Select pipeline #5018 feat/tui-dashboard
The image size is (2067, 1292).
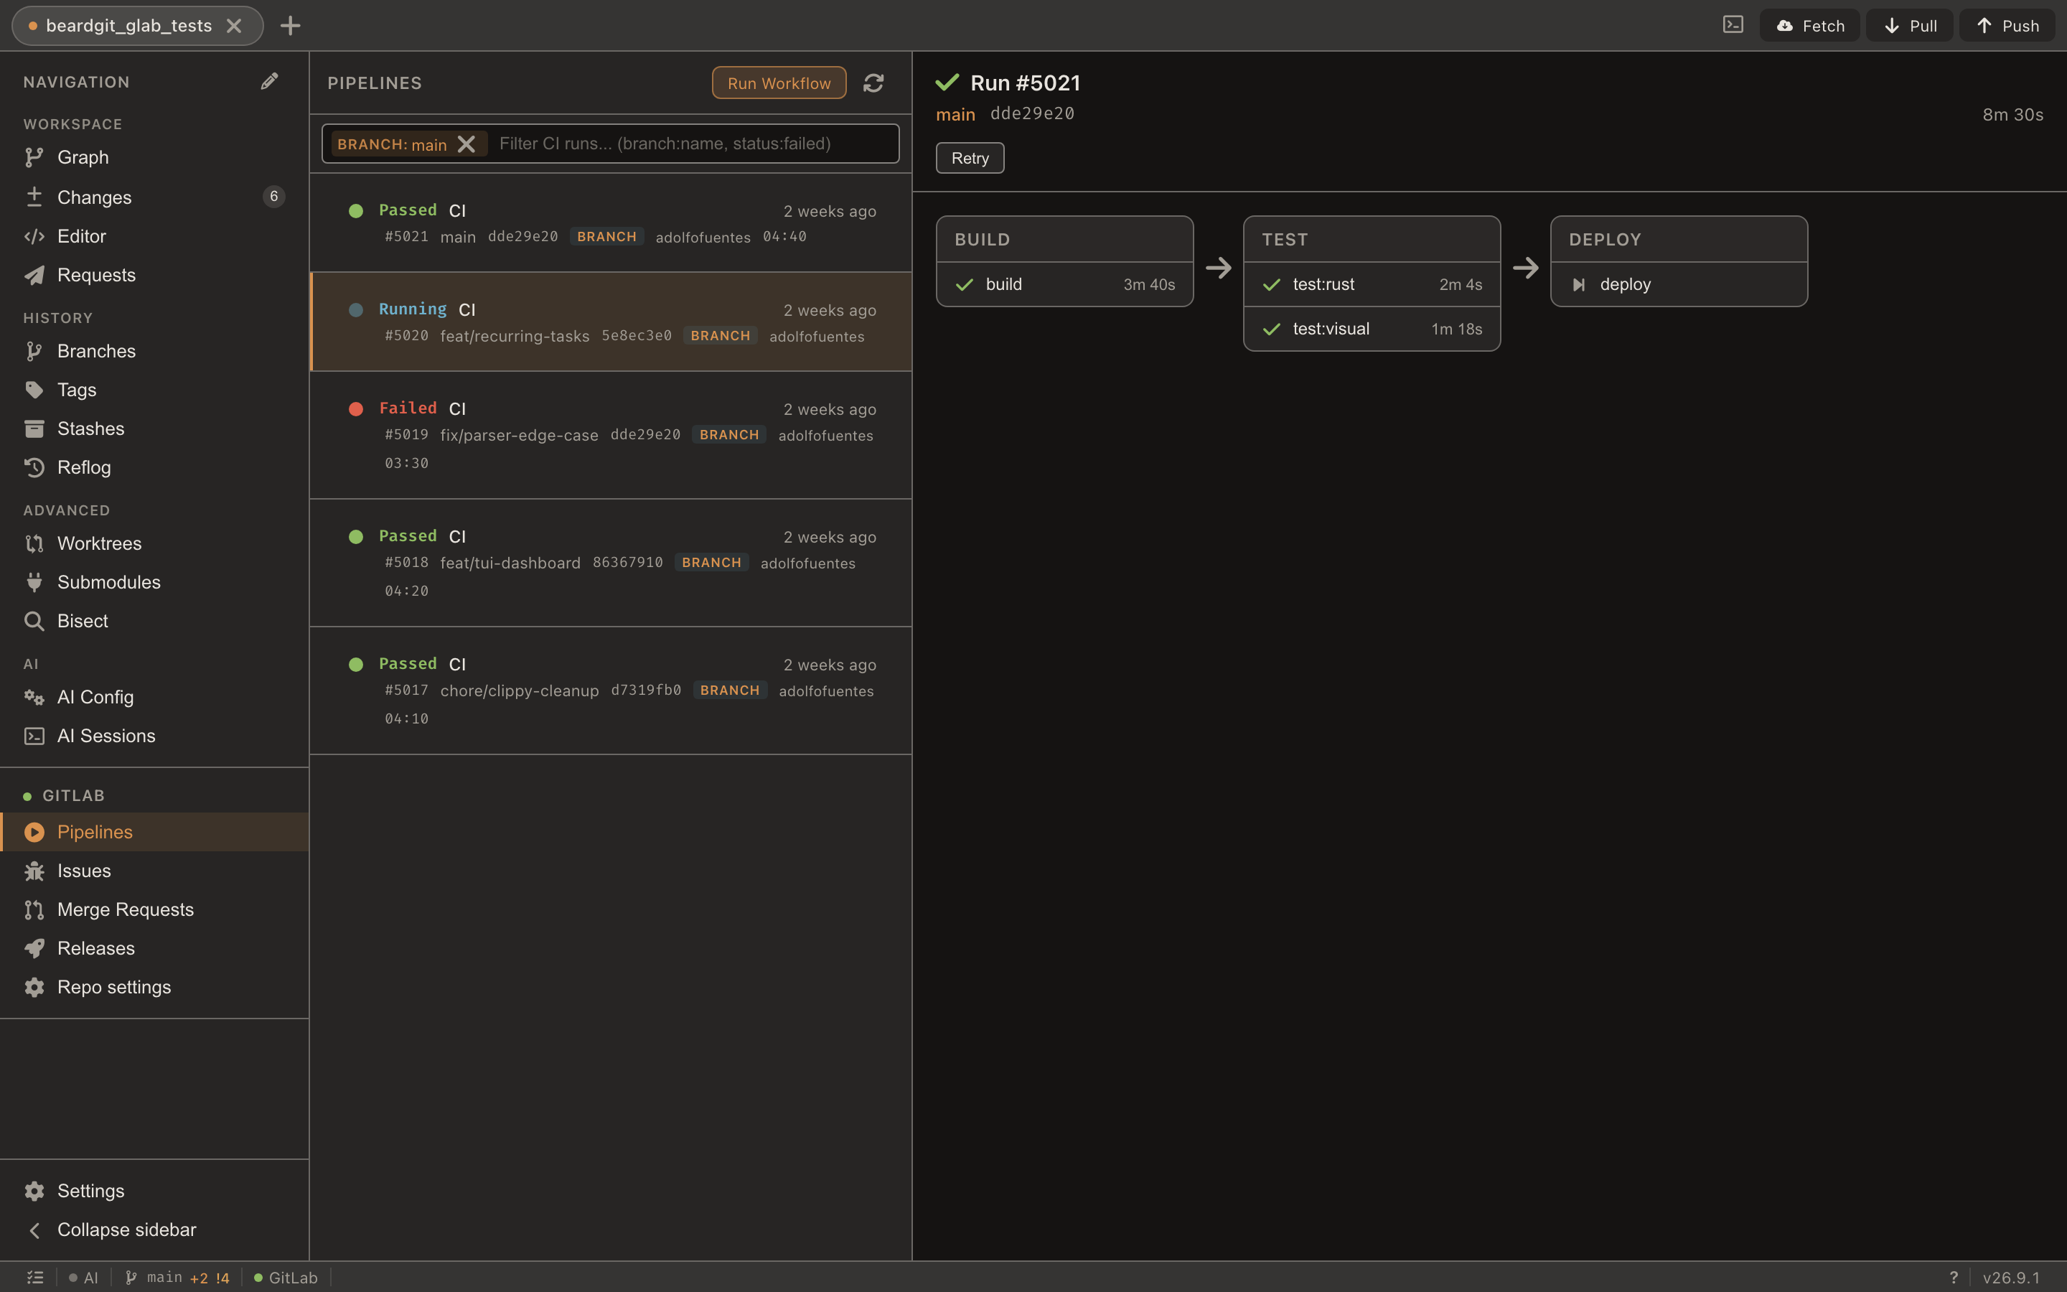(x=611, y=563)
